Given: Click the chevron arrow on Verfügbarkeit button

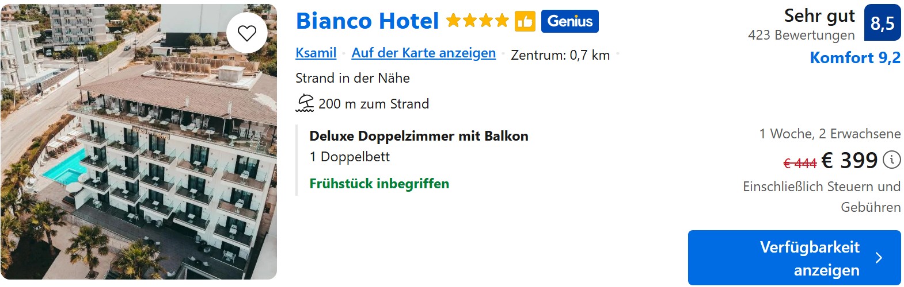Looking at the screenshot, I should click(x=879, y=258).
